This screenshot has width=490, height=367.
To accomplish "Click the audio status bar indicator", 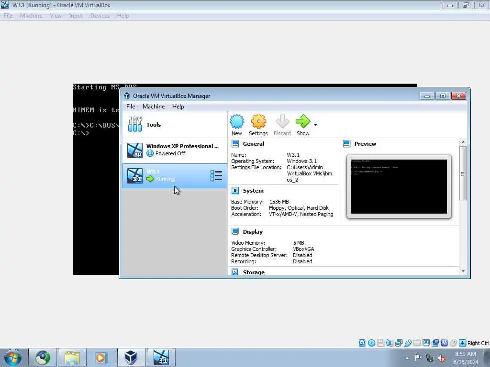I will [x=390, y=343].
